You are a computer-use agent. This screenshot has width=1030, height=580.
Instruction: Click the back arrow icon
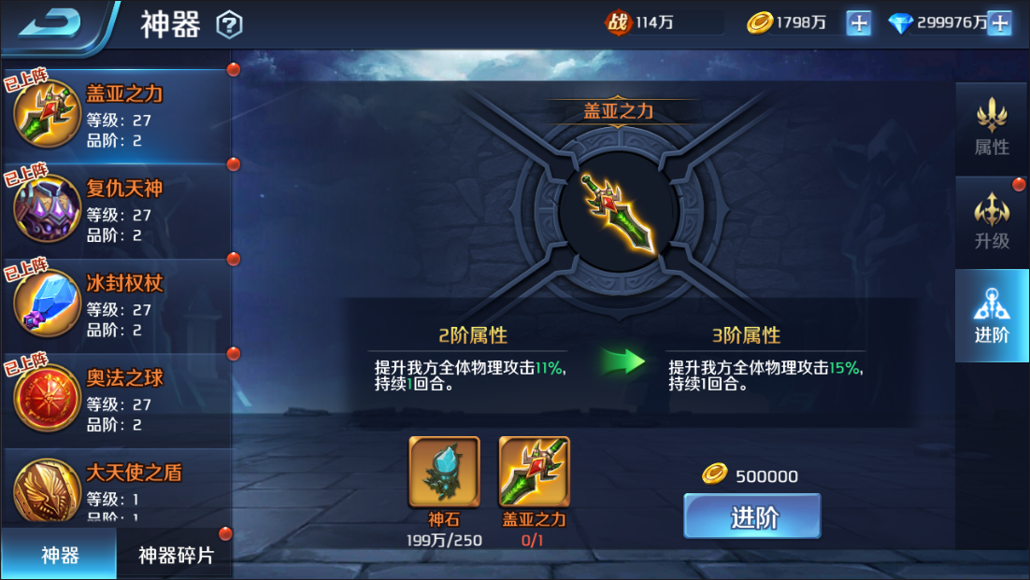tap(50, 23)
